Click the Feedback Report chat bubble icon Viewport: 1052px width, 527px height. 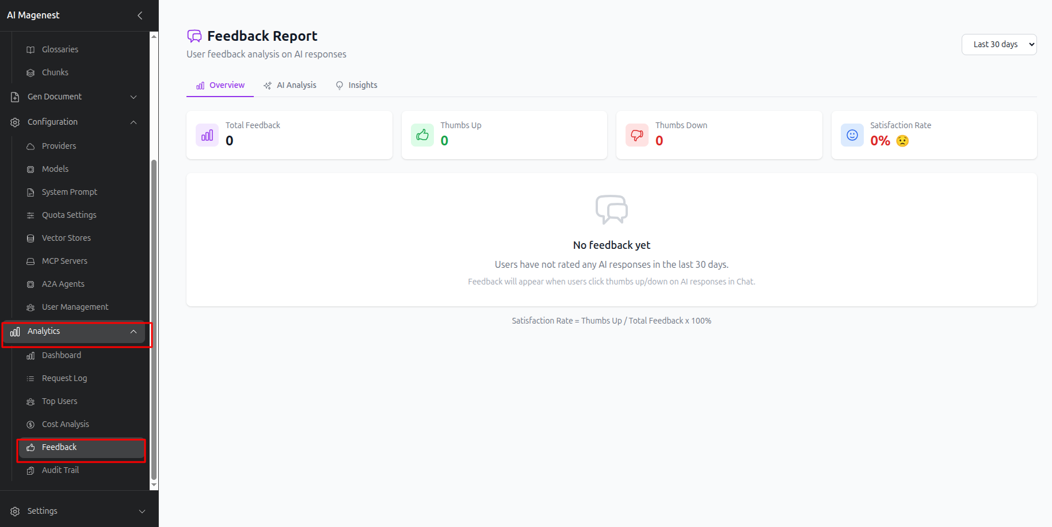coord(195,36)
